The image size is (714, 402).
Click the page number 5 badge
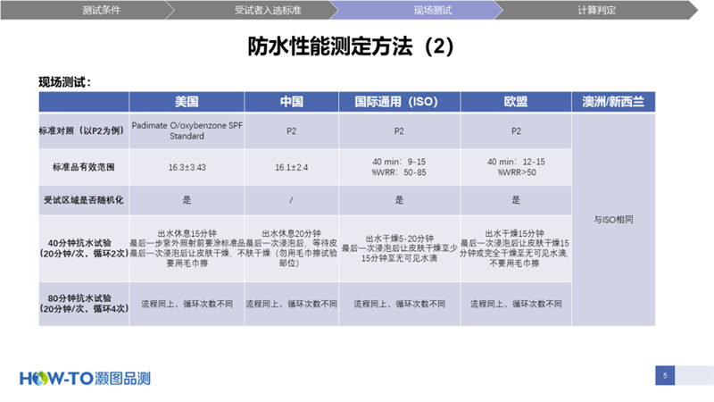click(x=665, y=376)
